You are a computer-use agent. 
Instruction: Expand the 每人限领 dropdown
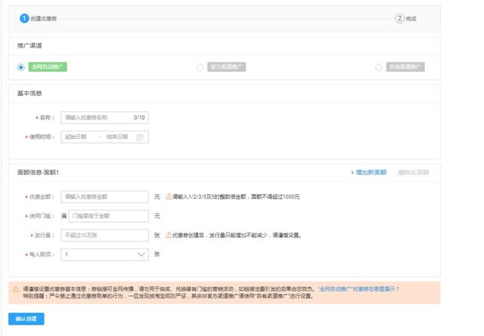pos(104,254)
